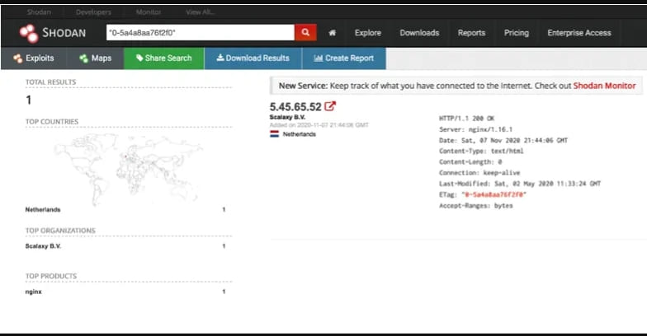647x336 pixels.
Task: Click the Content-Length: 0 line
Action: click(470, 161)
